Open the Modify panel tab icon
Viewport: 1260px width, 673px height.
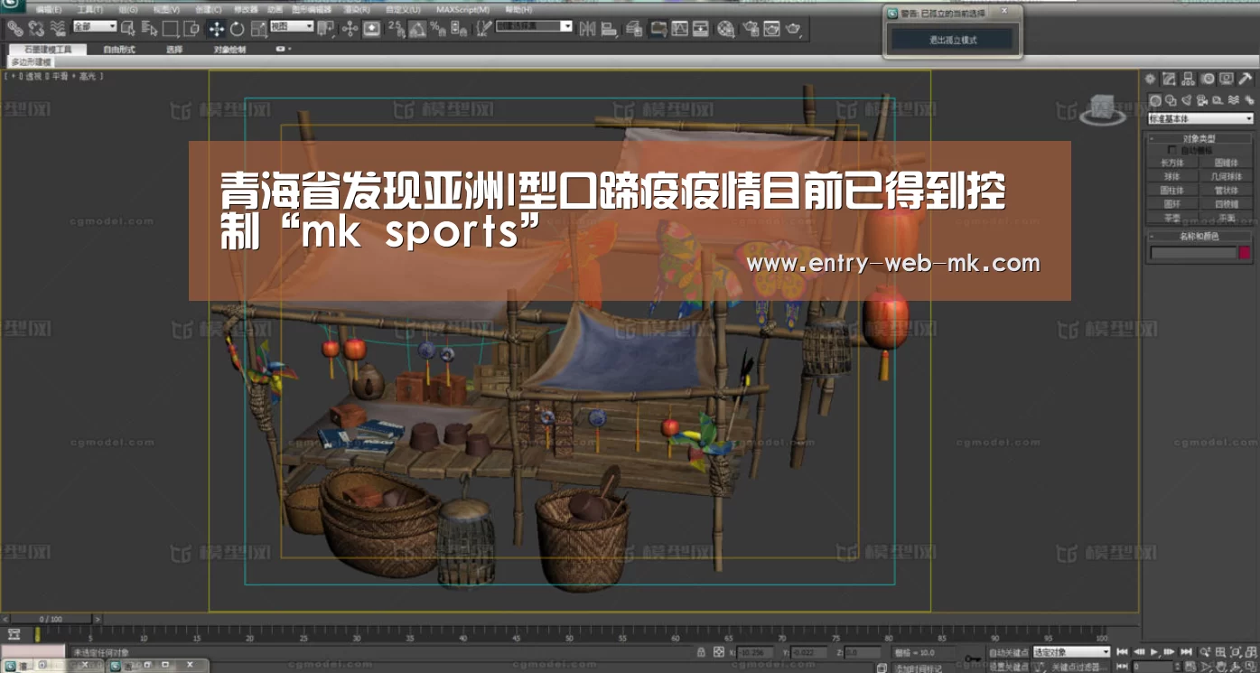pos(1169,79)
